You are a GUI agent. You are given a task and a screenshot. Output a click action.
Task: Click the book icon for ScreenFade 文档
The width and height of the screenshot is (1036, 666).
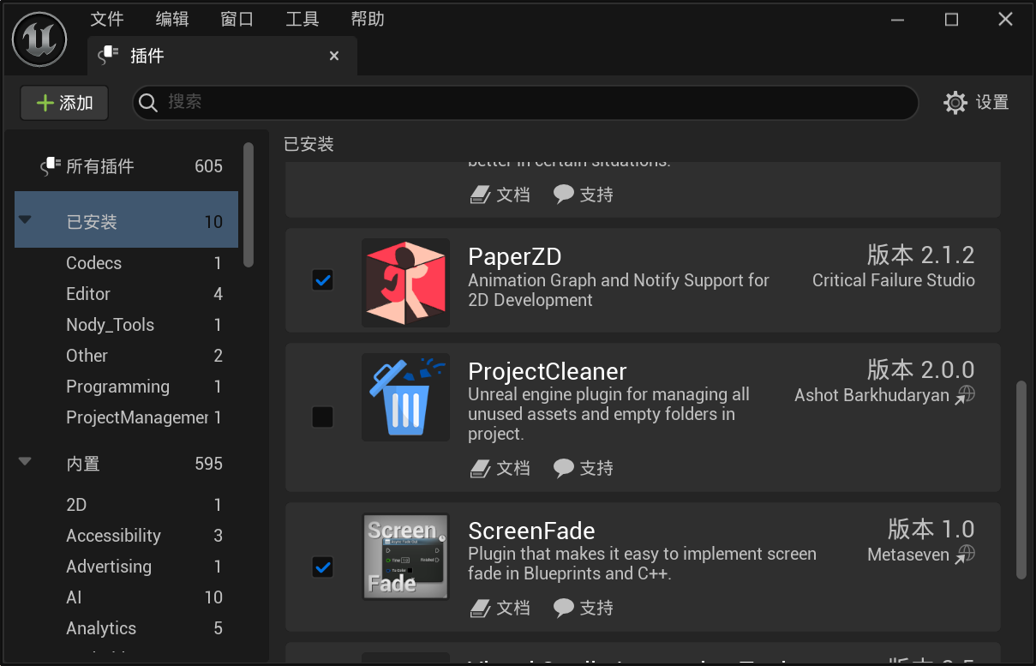(x=481, y=608)
